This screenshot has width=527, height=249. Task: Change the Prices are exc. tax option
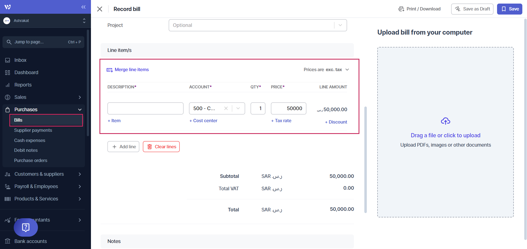point(326,70)
